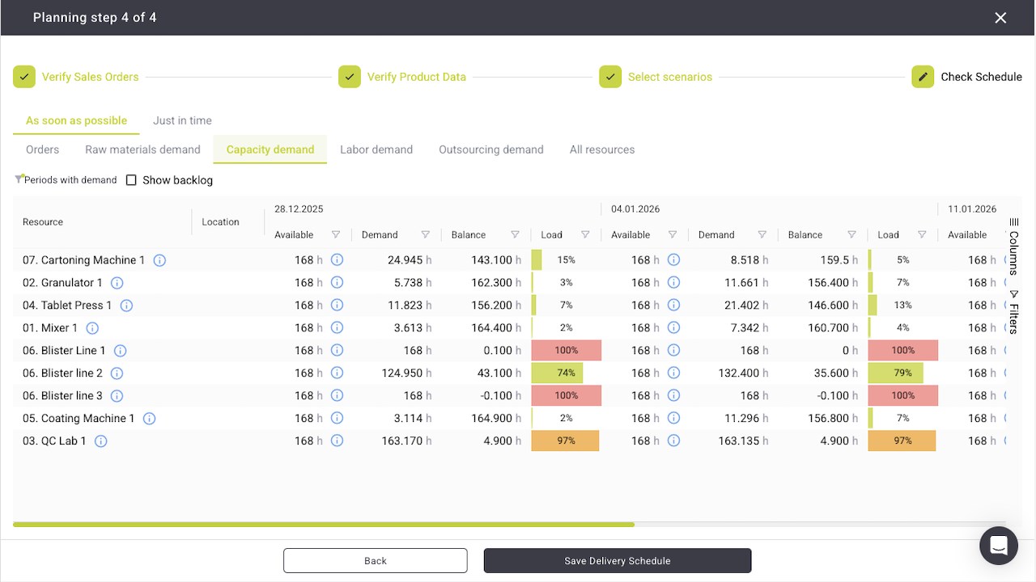Image resolution: width=1036 pixels, height=582 pixels.
Task: Click info icon beside Tablet Press 1
Action: 126,306
